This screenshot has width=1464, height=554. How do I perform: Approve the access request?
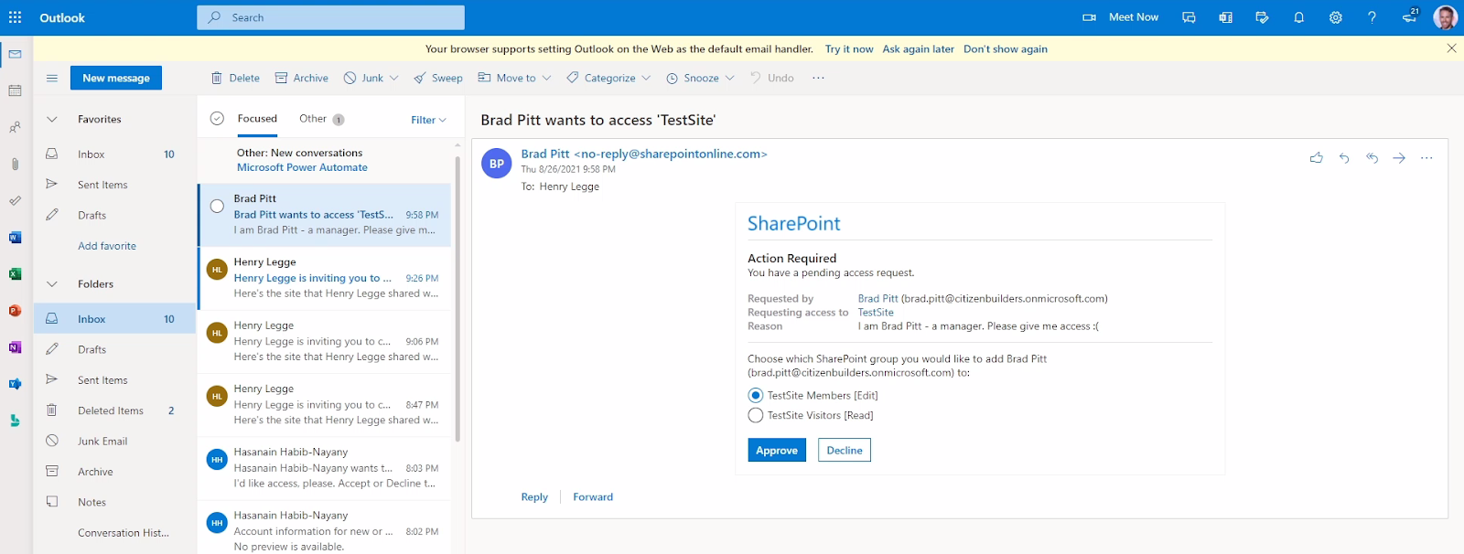[x=777, y=450]
